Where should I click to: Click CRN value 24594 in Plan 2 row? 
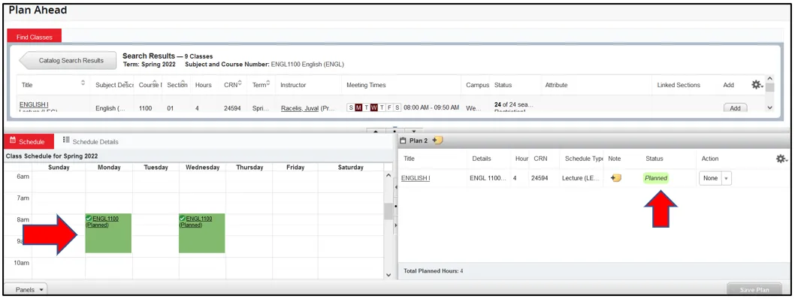tap(540, 178)
